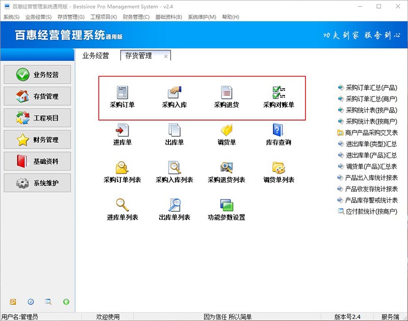Open the 采购退货列表 return list icon
The height and width of the screenshot is (321, 408).
[226, 172]
